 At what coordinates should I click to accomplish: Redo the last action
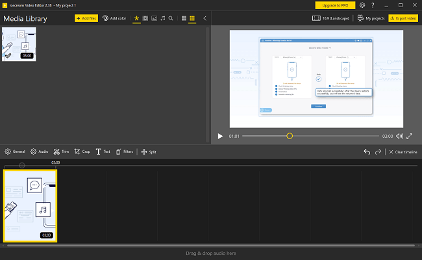[378, 151]
